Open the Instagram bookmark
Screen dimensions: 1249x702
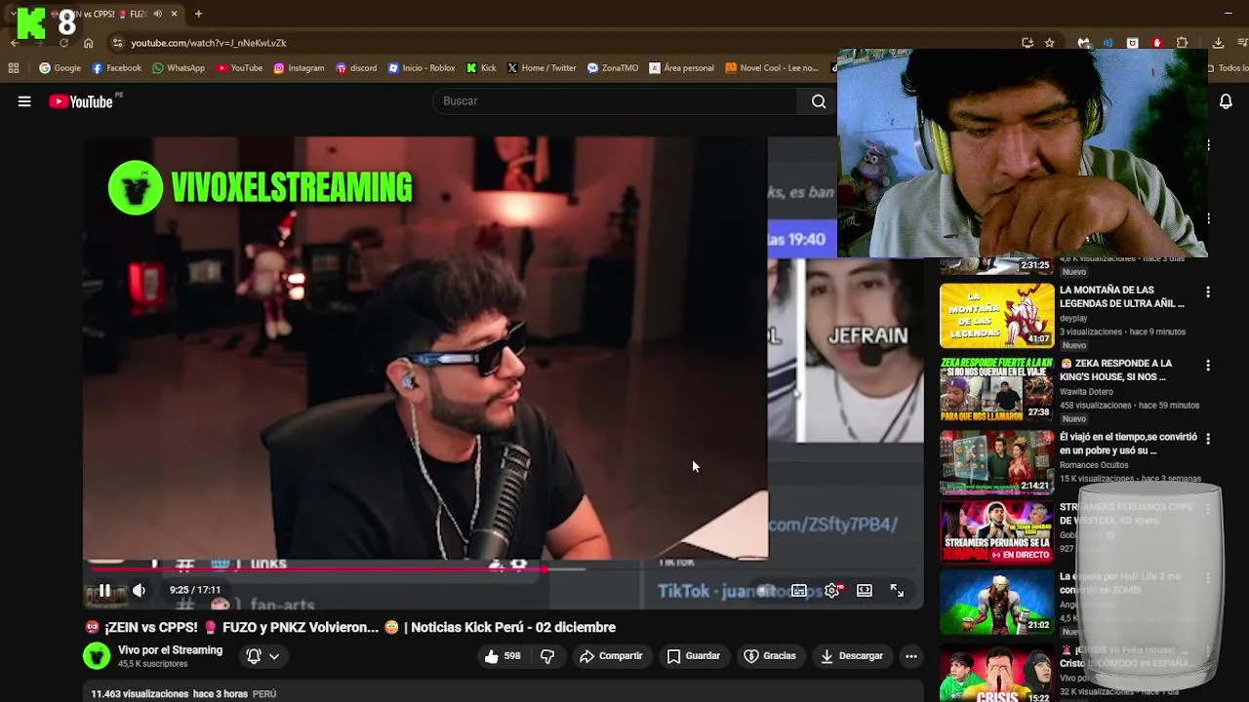coord(299,68)
